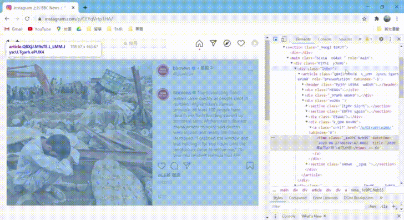Open Instagram direct messages paper plane icon
This screenshot has height=220, width=404.
[x=213, y=43]
